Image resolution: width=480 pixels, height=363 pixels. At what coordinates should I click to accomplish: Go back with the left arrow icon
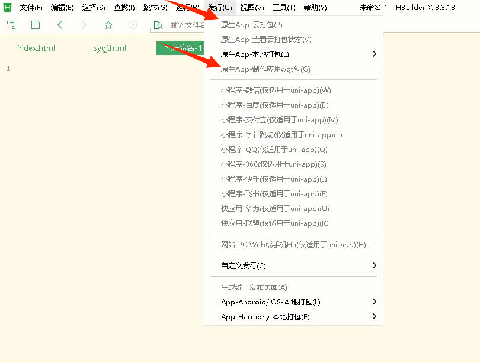[x=60, y=25]
